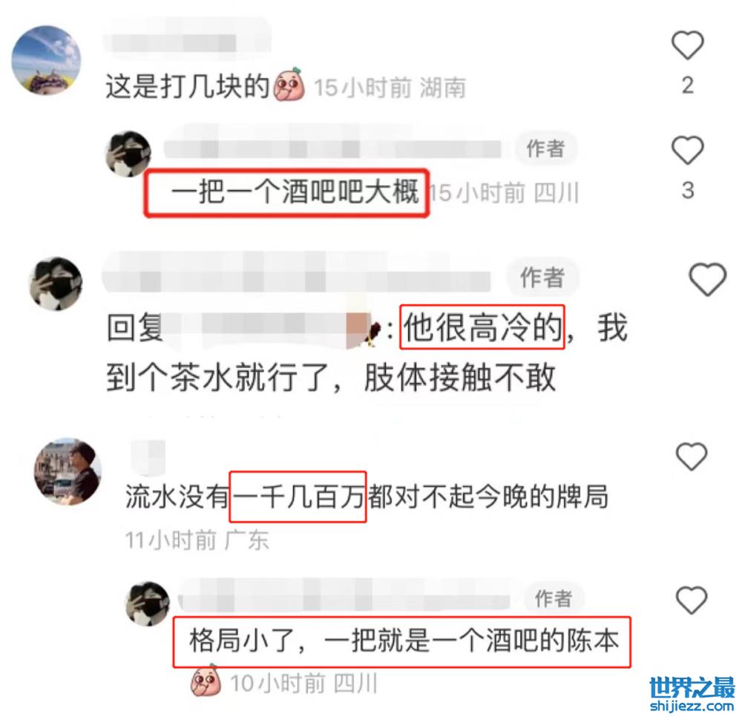
Task: Open author avatar beside 他很高冷的 reply
Action: [x=56, y=284]
